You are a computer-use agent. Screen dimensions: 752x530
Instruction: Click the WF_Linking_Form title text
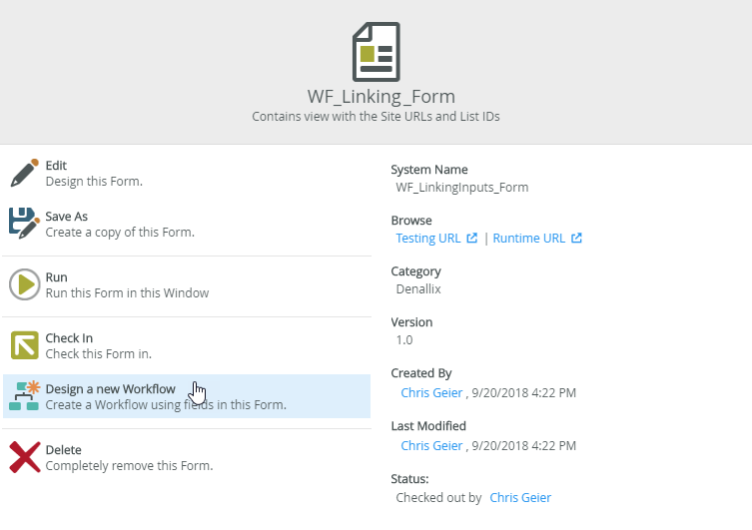[x=380, y=97]
